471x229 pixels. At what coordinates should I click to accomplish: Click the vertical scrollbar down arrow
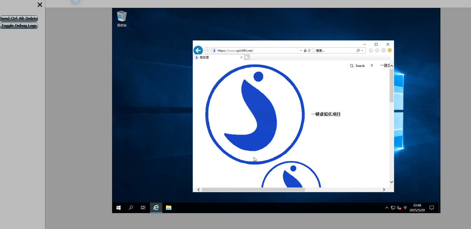(x=392, y=182)
